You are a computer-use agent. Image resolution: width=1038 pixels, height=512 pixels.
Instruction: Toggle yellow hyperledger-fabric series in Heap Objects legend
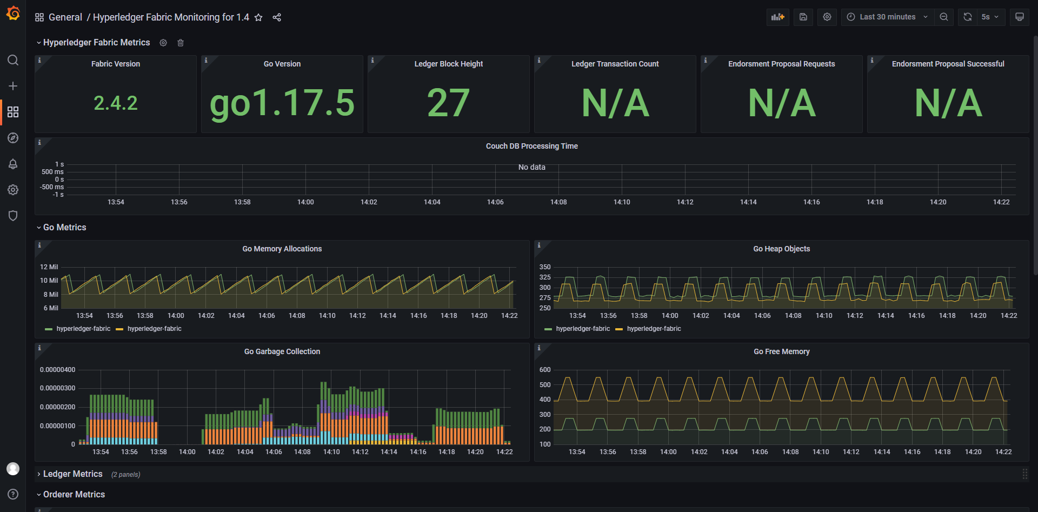[654, 329]
